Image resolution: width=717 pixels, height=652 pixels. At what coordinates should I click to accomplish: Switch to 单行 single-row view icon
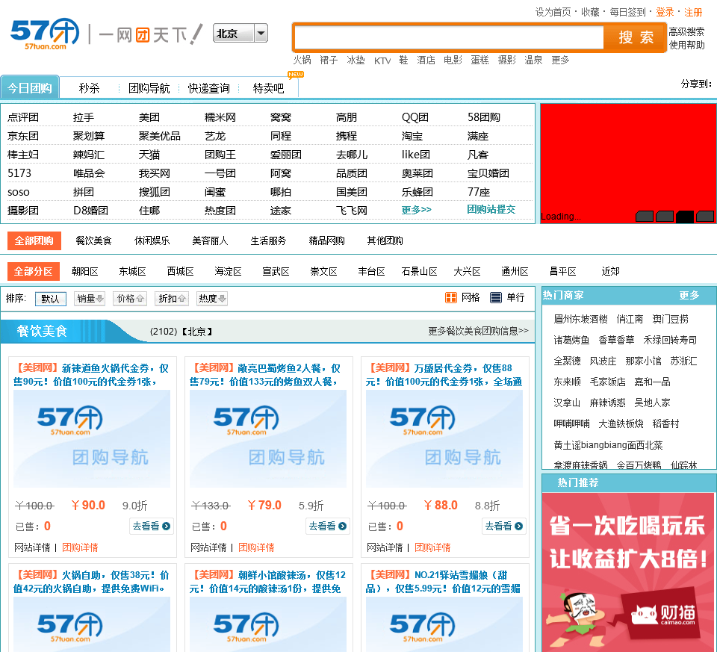coord(496,298)
